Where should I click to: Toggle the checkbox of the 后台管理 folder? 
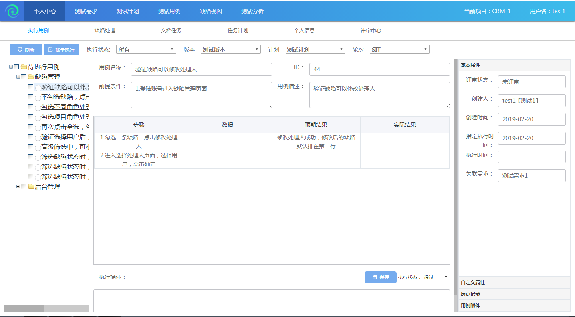[x=24, y=187]
